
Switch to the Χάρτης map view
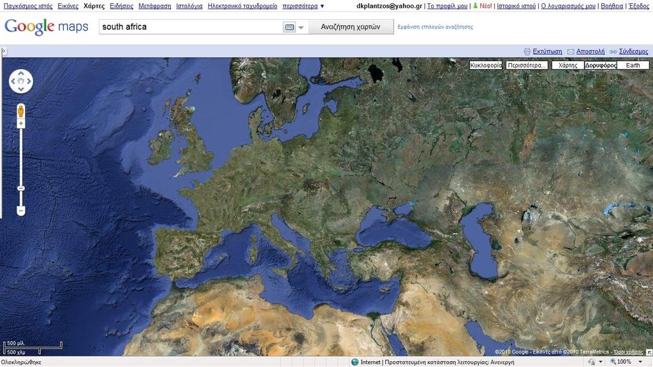tap(568, 66)
